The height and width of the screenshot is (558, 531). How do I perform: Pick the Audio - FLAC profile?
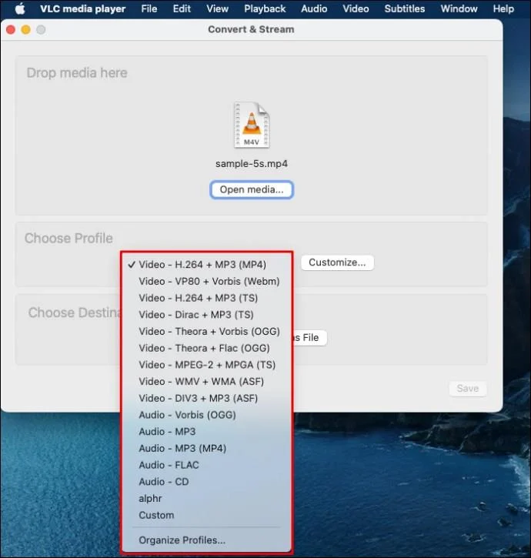coord(206,465)
